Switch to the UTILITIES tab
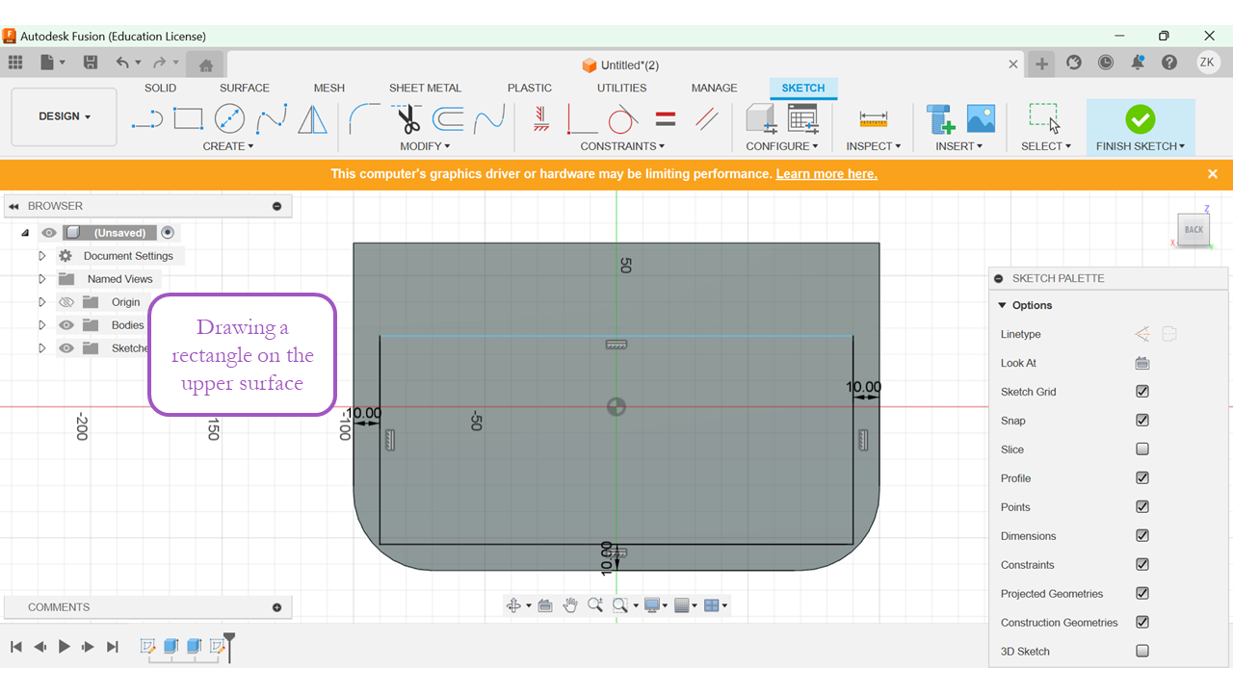1233x693 pixels. coord(622,88)
